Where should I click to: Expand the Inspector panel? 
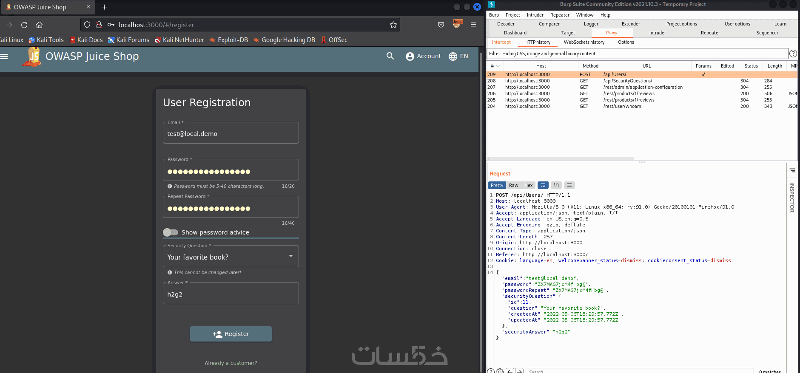click(x=792, y=197)
